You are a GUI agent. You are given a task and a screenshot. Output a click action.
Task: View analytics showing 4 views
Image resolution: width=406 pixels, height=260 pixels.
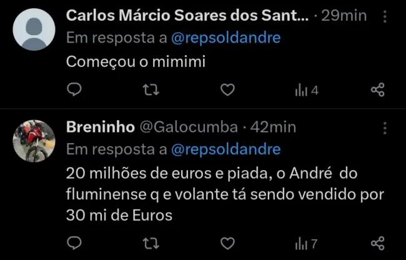pyautogui.click(x=306, y=91)
